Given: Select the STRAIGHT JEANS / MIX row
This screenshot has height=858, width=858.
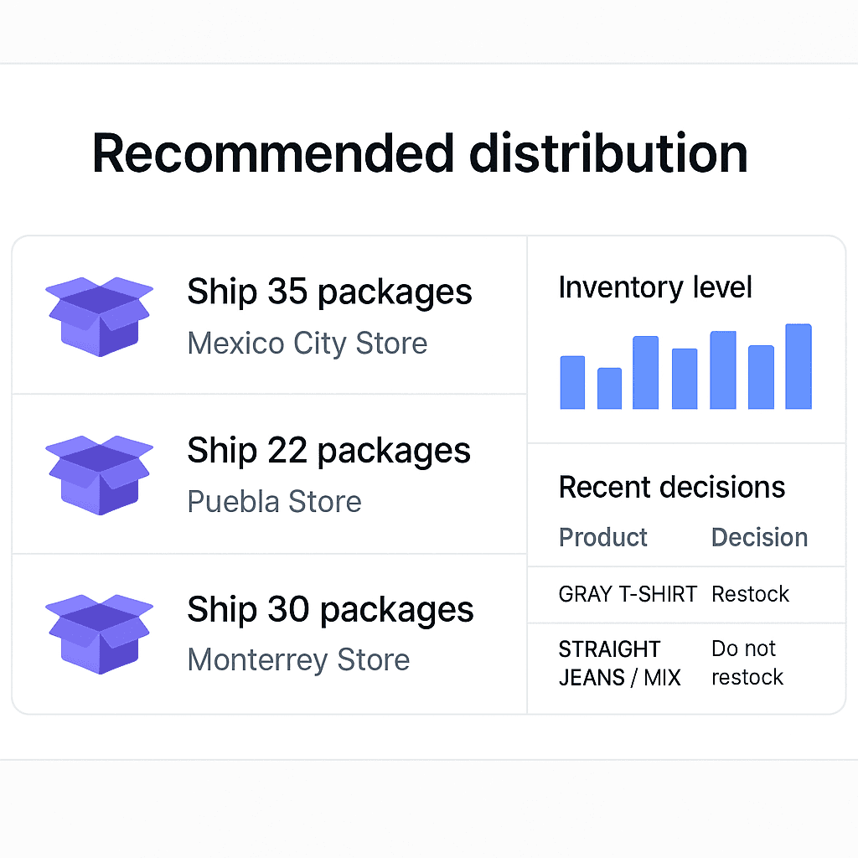Looking at the screenshot, I should point(687,664).
